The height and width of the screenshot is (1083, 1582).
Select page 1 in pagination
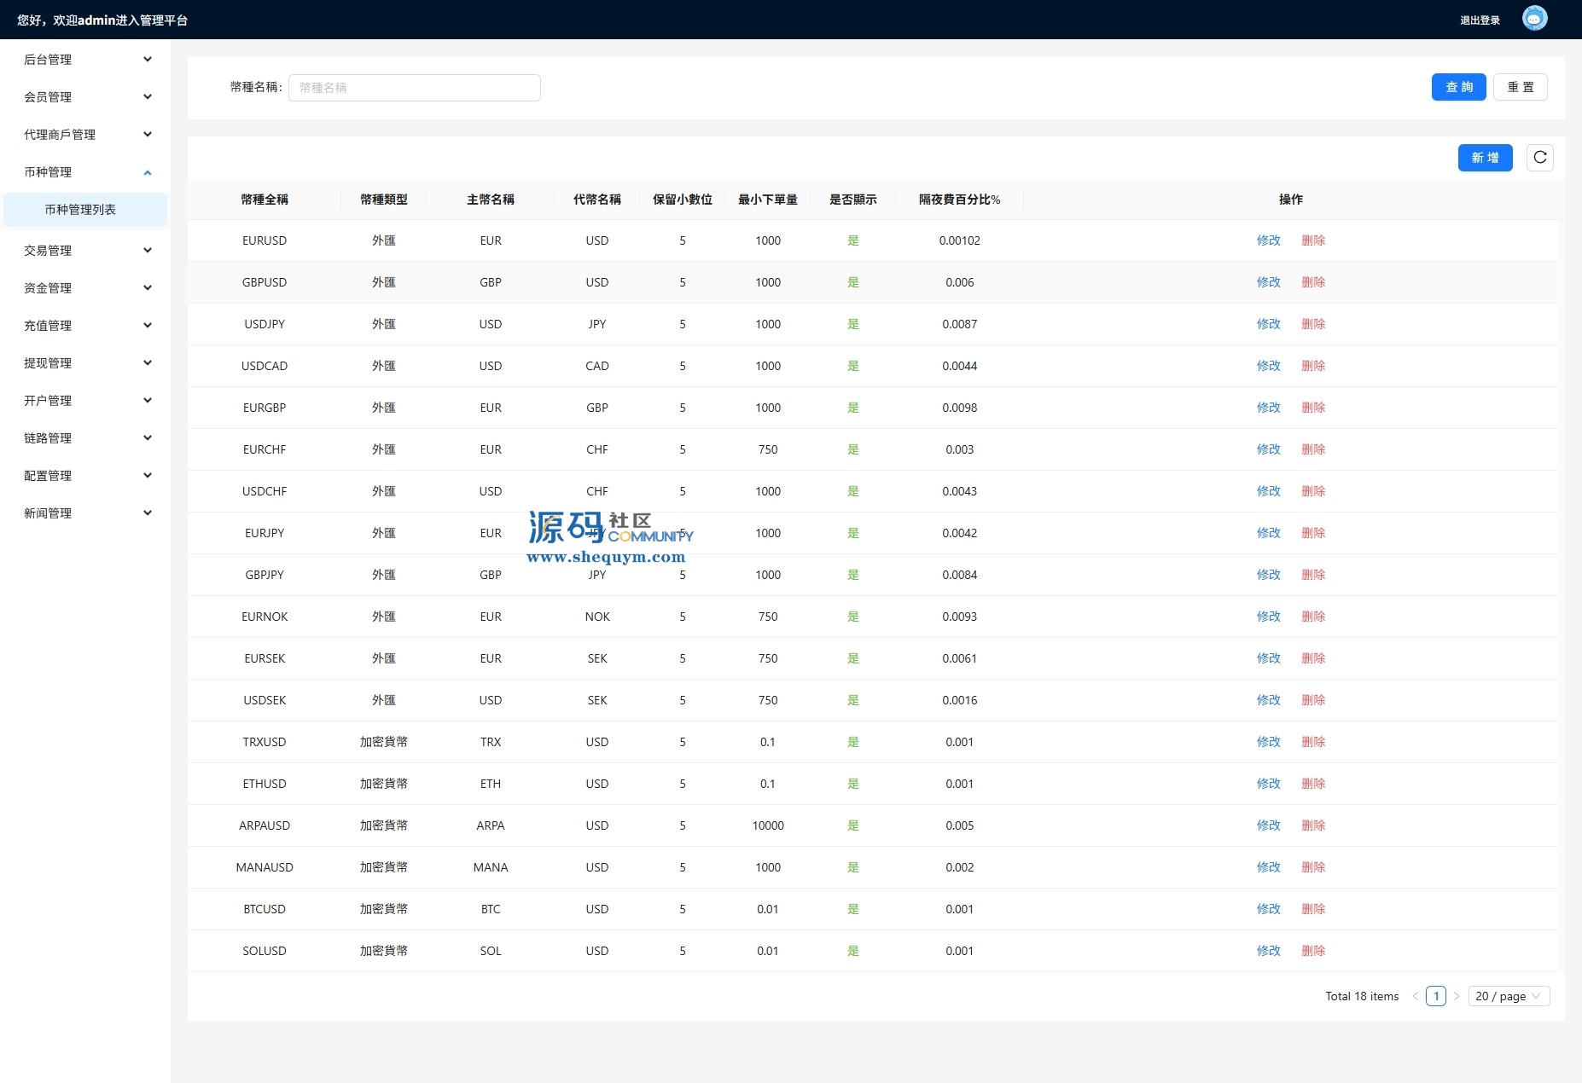click(1436, 996)
